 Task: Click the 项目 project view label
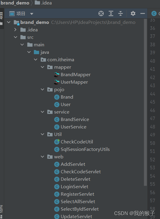[21, 13]
